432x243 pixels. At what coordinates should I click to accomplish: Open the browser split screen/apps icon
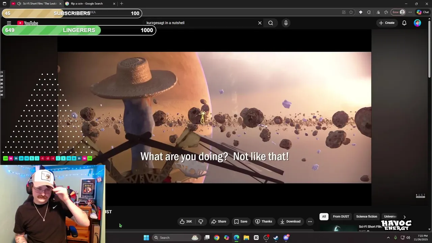(344, 12)
